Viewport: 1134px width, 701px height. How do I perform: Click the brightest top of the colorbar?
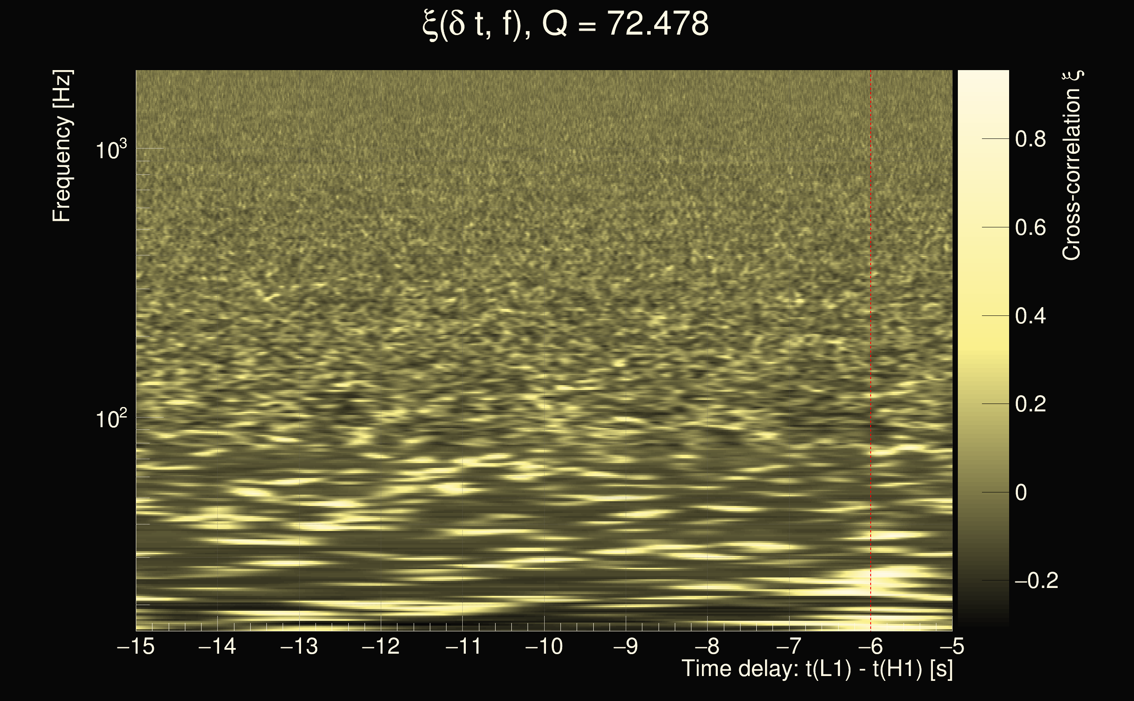[x=983, y=77]
